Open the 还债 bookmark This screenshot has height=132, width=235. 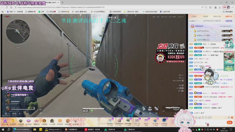(41, 12)
